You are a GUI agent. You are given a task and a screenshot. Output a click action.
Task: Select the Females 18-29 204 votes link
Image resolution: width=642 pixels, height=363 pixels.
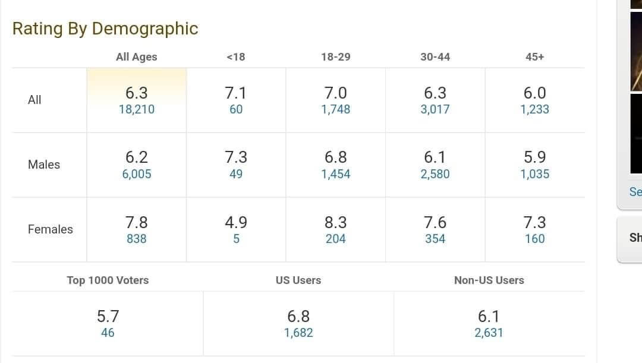click(335, 239)
